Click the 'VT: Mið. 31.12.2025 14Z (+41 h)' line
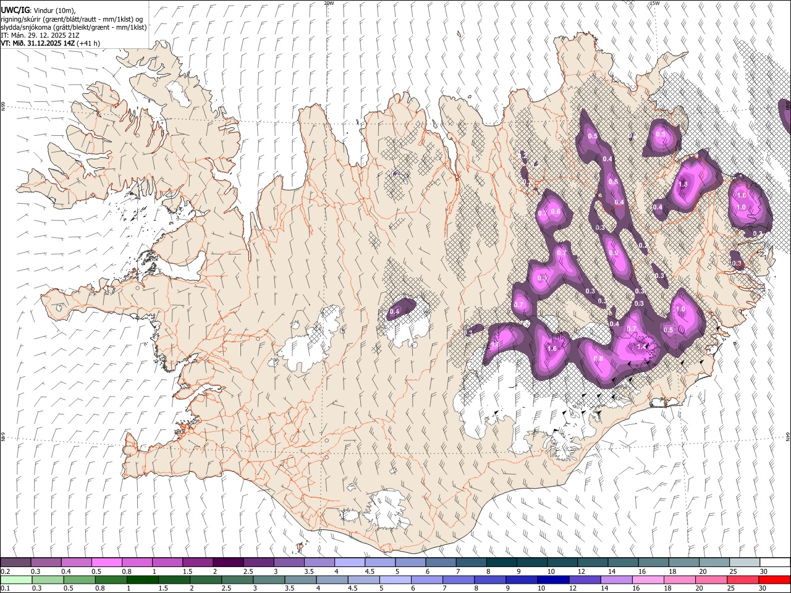 50,43
